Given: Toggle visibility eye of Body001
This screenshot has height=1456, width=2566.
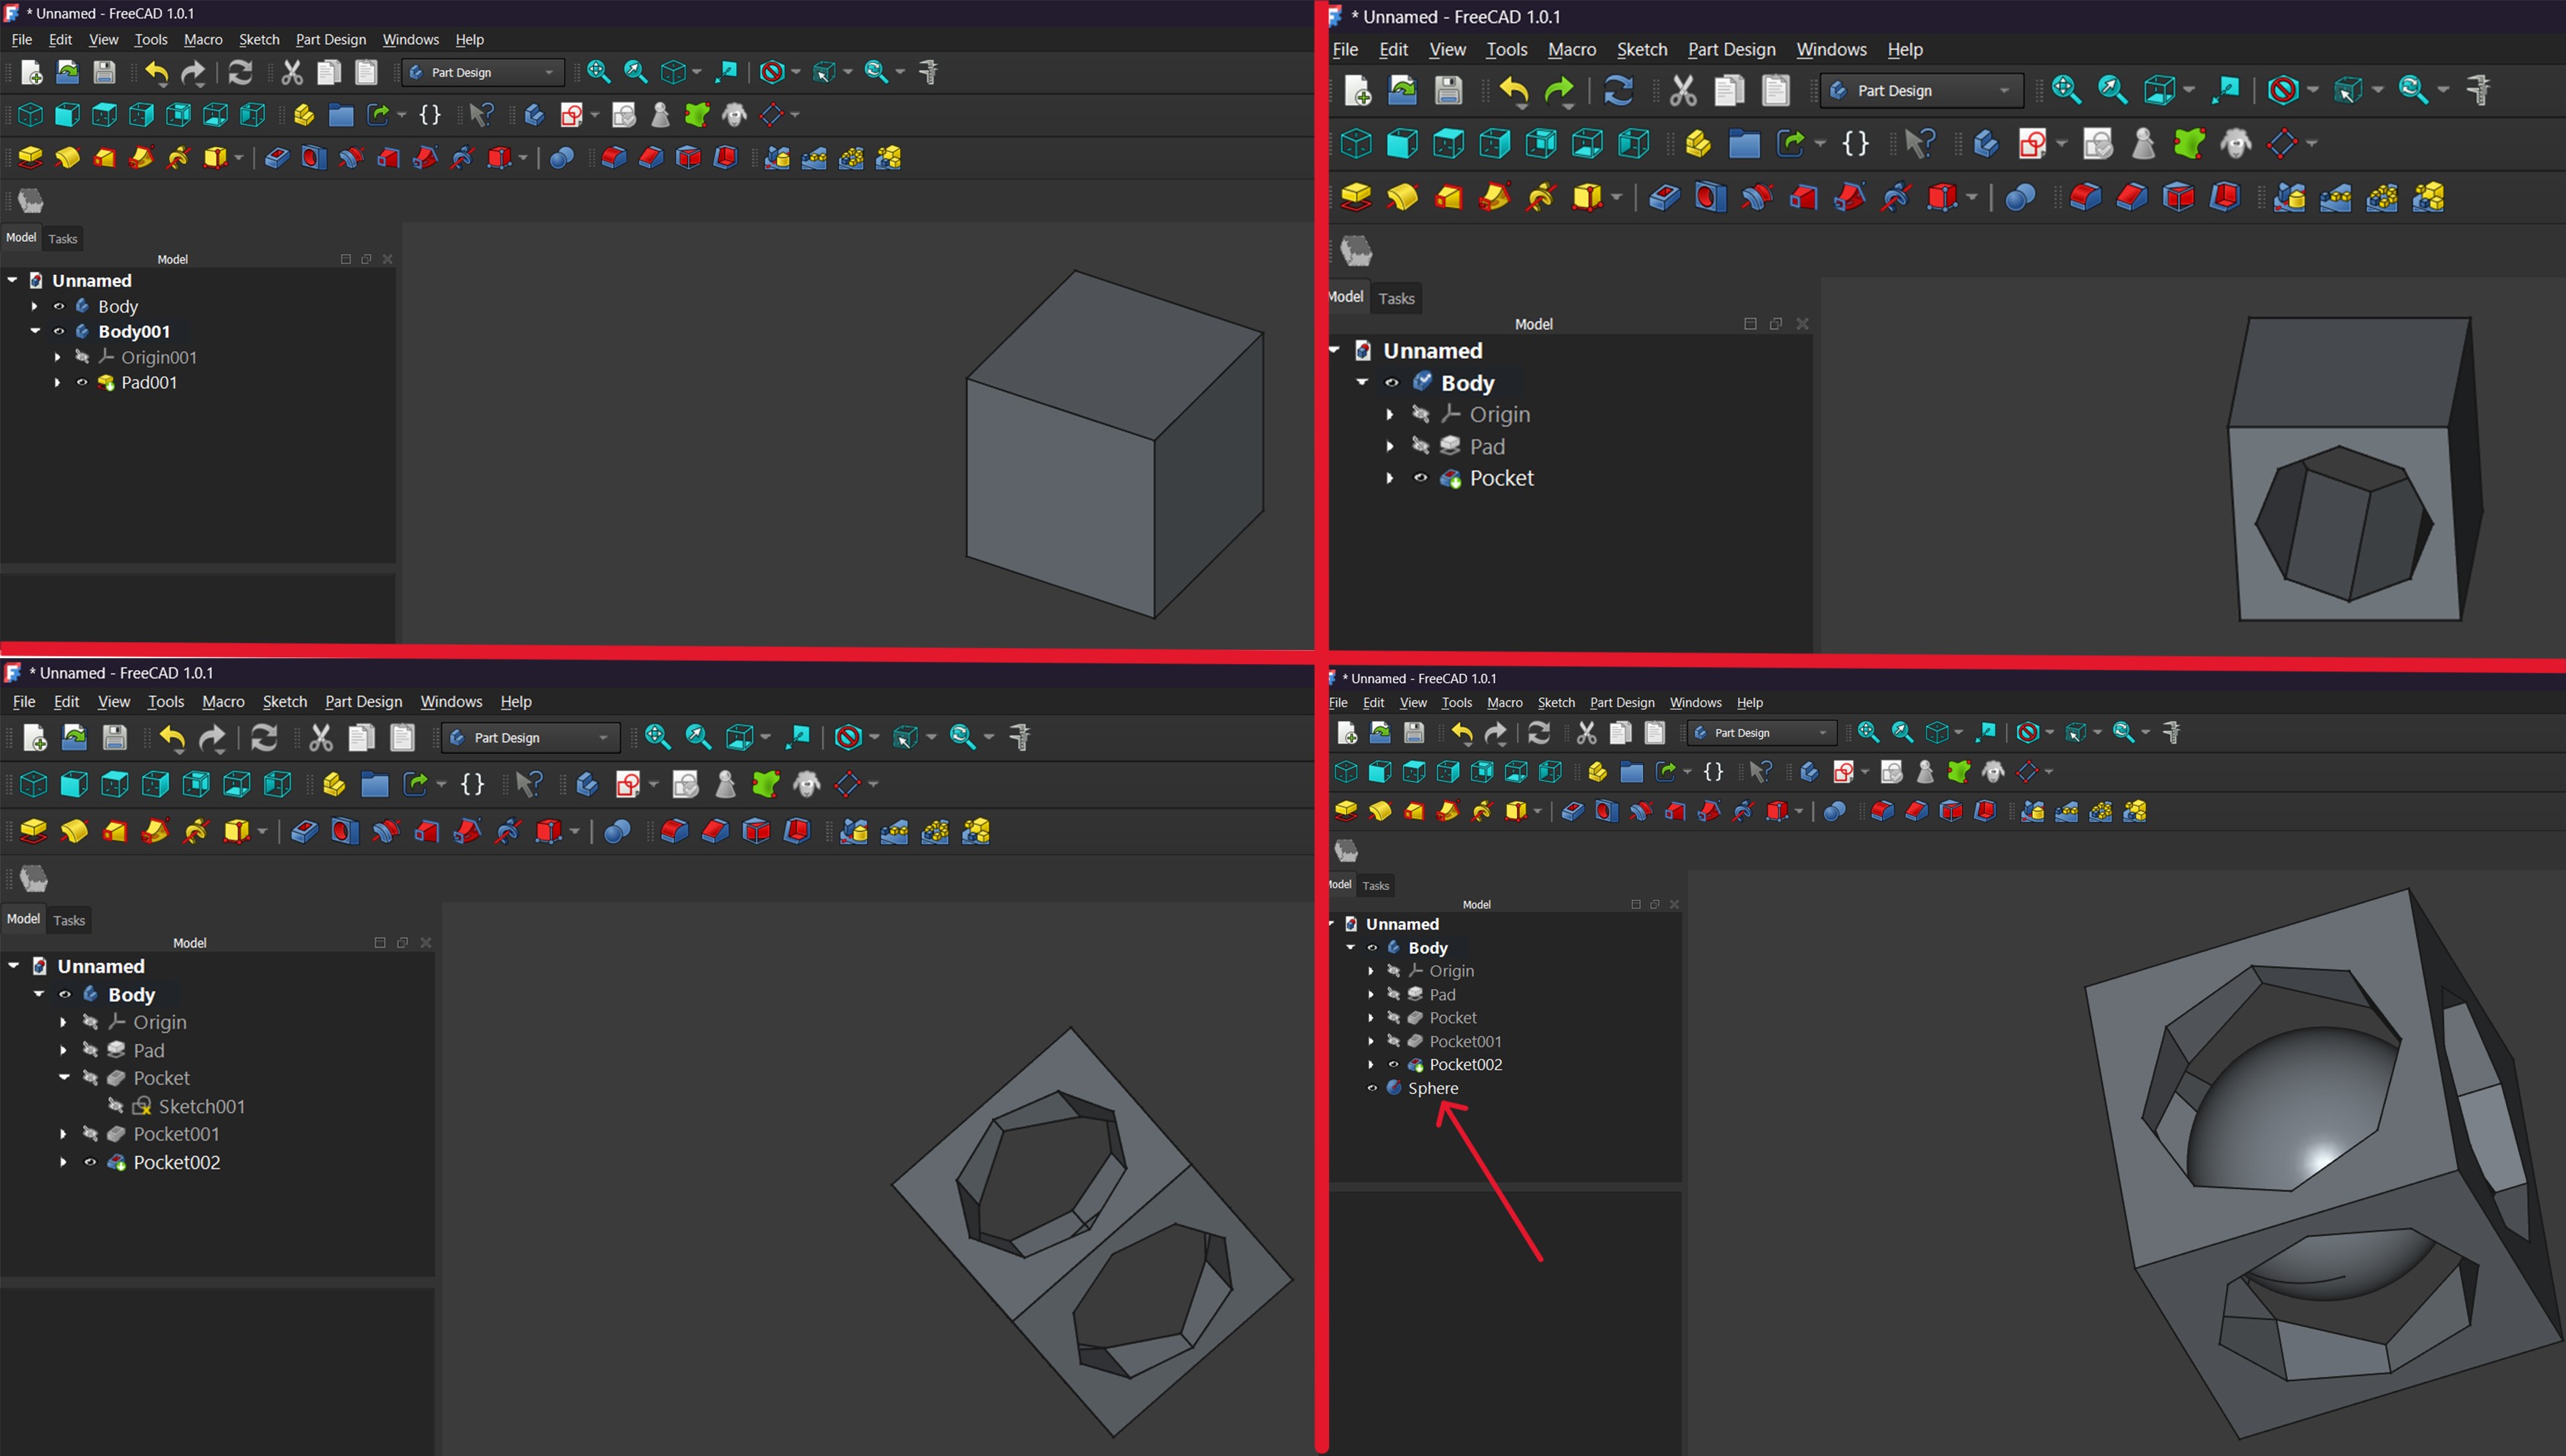Looking at the screenshot, I should 59,331.
